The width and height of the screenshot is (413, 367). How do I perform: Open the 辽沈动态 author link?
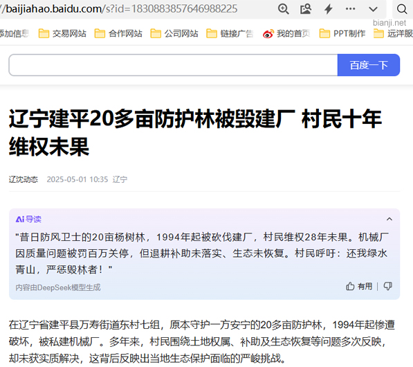pyautogui.click(x=24, y=179)
